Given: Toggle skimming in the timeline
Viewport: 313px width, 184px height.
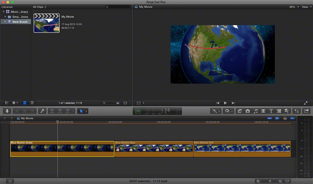Looking at the screenshot, I should pyautogui.click(x=270, y=118).
